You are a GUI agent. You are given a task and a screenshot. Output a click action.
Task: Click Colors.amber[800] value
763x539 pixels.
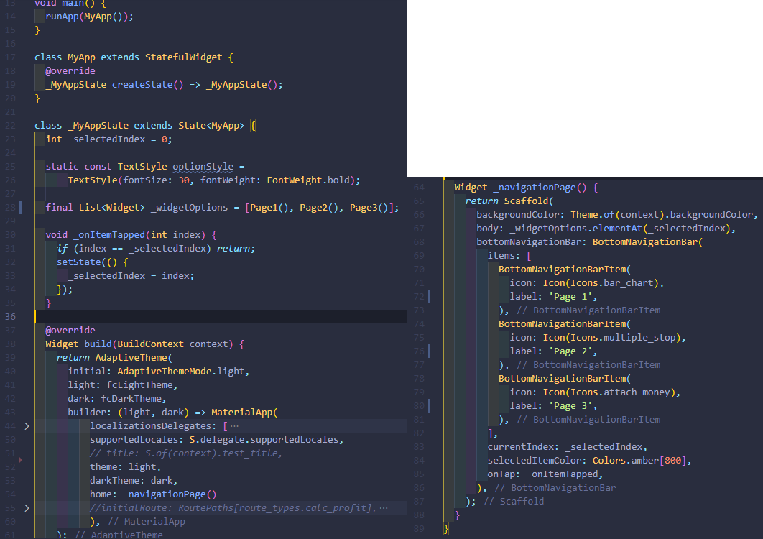(x=639, y=460)
